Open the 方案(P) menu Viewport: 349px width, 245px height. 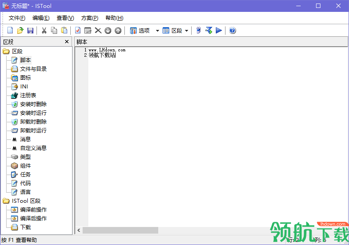[x=90, y=18]
